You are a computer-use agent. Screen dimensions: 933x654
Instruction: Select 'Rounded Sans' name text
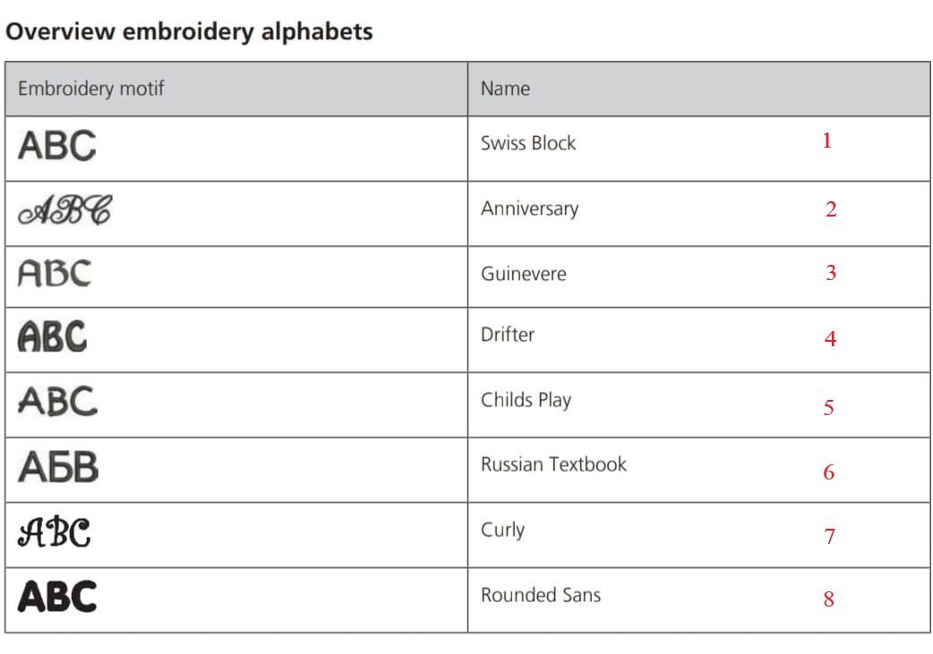[541, 595]
